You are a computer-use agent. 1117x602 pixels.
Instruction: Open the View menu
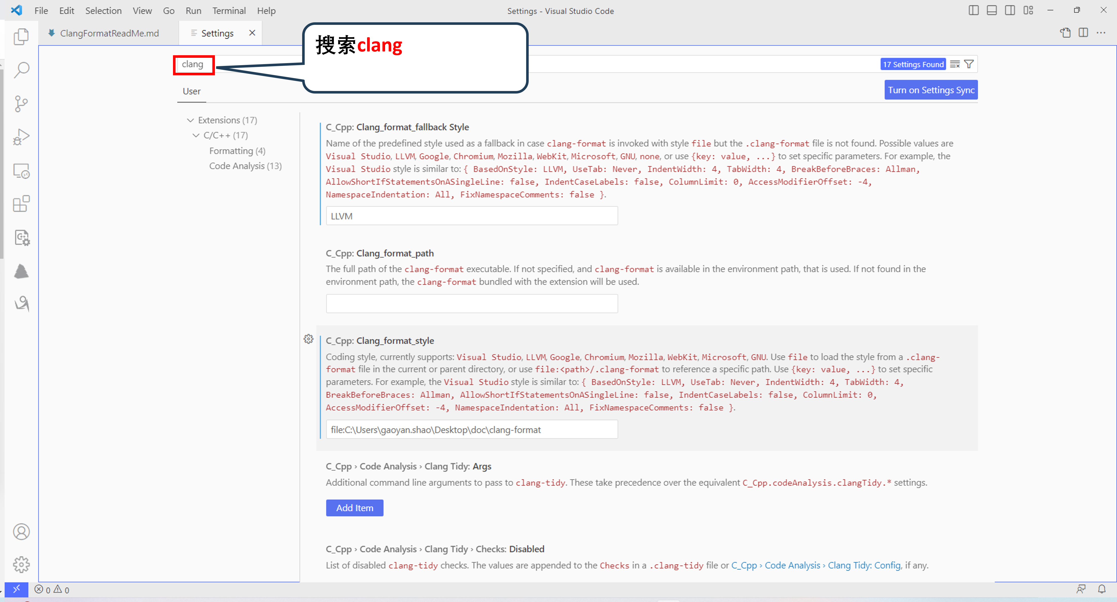(142, 10)
